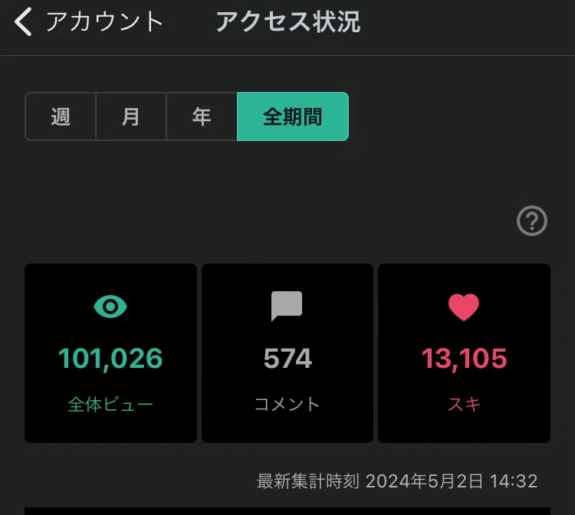Select the 全期間 all-time tab
The width and height of the screenshot is (575, 515).
[x=293, y=116]
